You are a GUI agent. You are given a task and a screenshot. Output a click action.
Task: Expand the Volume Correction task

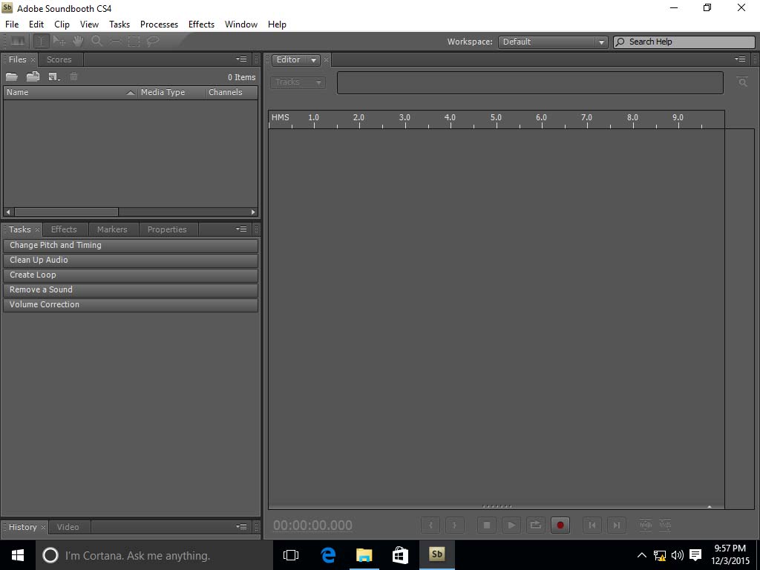pyautogui.click(x=131, y=304)
